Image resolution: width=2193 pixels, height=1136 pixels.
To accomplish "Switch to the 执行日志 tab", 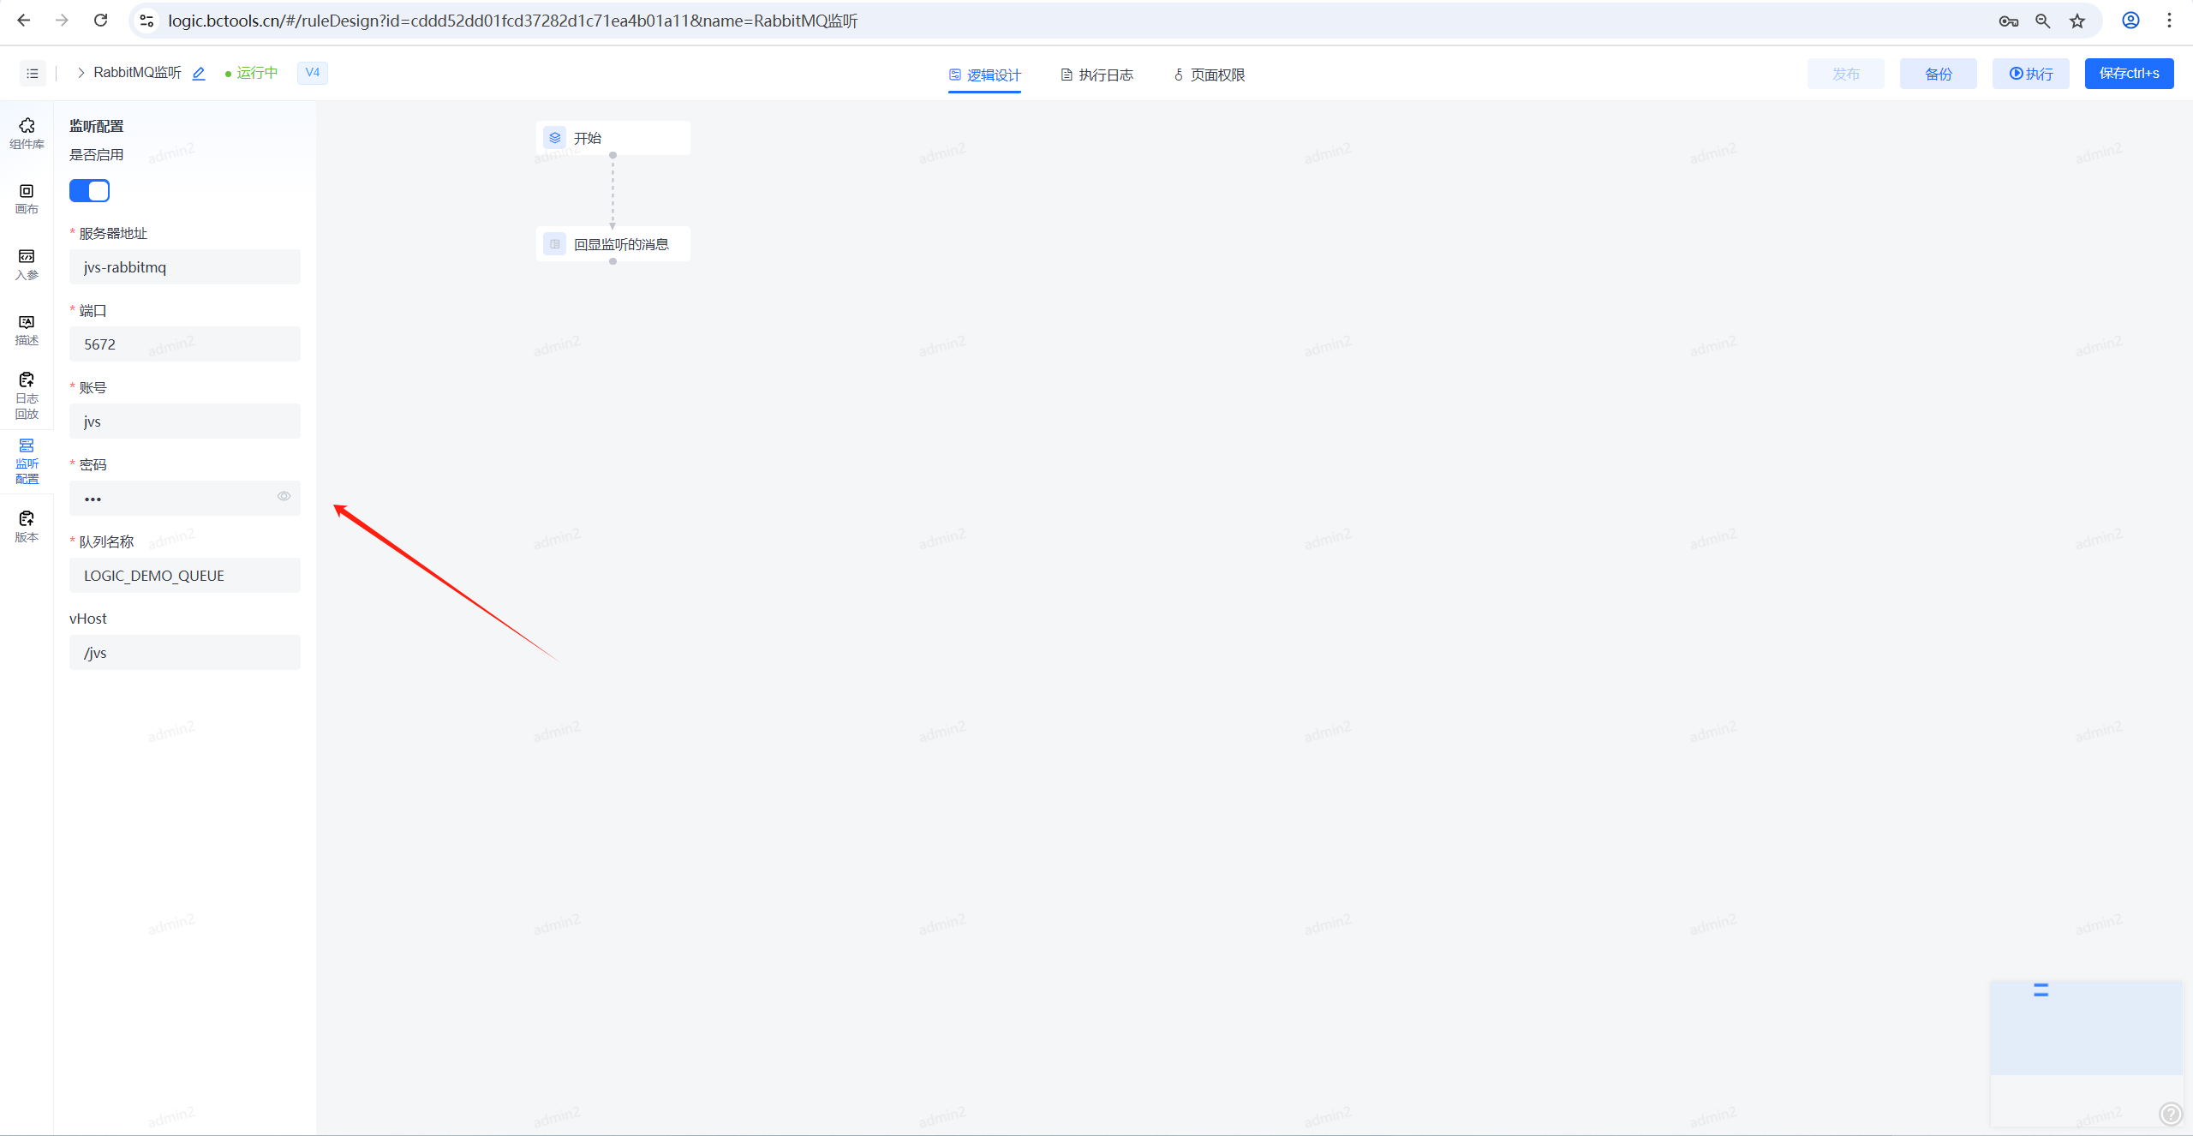I will point(1096,75).
